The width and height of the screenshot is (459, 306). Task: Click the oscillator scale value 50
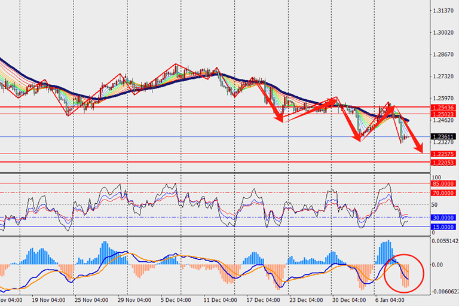coord(434,204)
